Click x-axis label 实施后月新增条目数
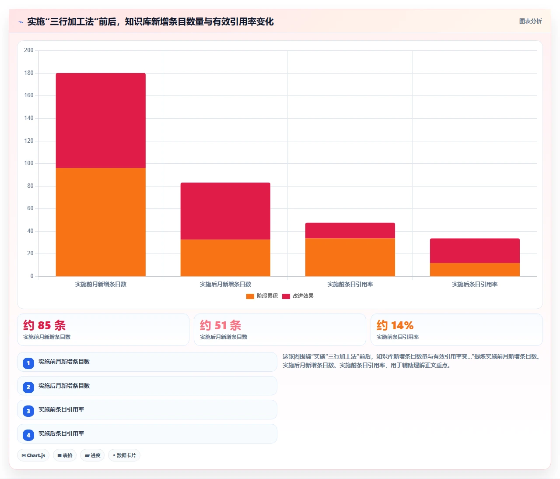The width and height of the screenshot is (560, 479). [225, 284]
